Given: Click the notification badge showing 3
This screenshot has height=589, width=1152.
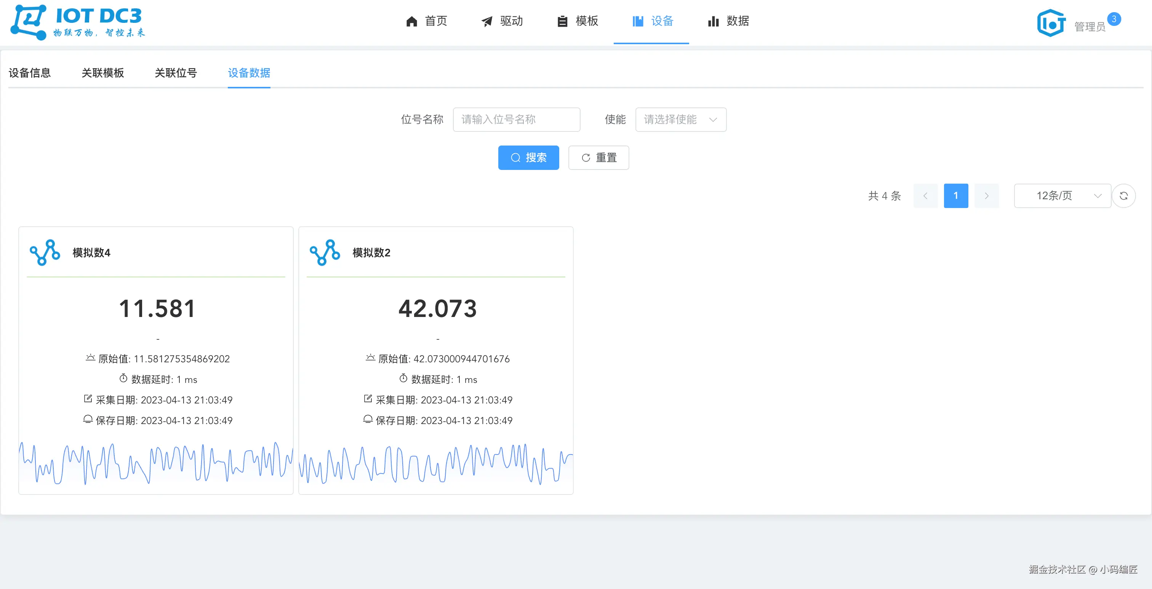Looking at the screenshot, I should click(x=1114, y=19).
